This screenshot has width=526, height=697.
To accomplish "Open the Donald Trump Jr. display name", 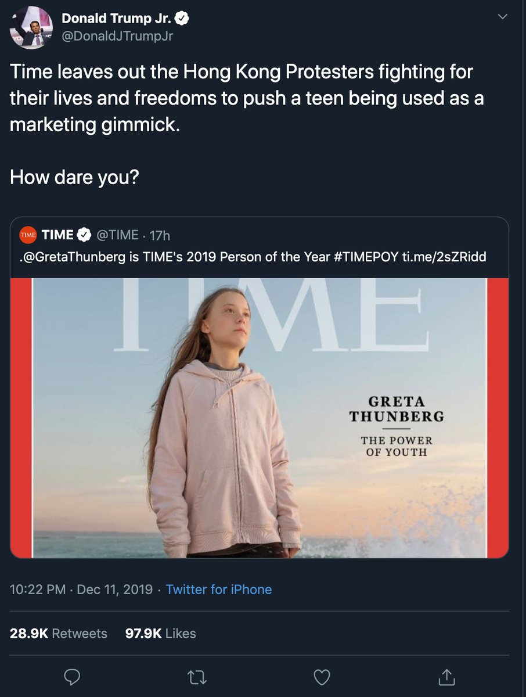I will pos(117,19).
